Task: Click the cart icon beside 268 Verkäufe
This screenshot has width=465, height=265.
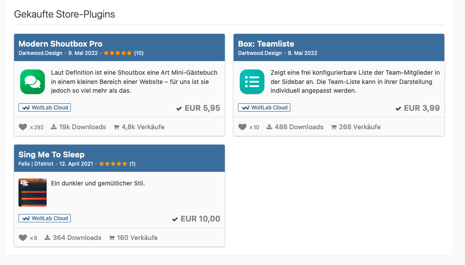Action: point(333,127)
